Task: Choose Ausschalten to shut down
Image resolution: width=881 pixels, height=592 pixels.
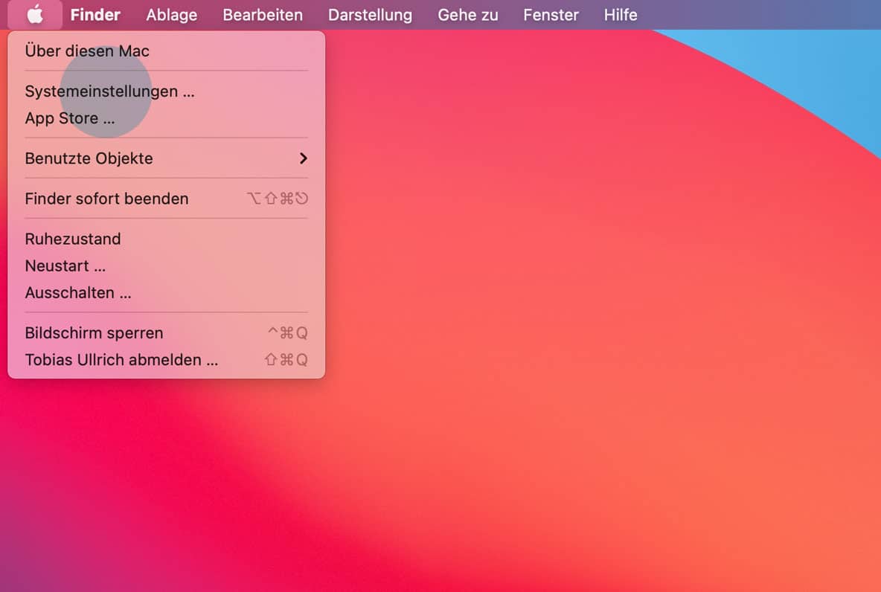Action: tap(167, 292)
